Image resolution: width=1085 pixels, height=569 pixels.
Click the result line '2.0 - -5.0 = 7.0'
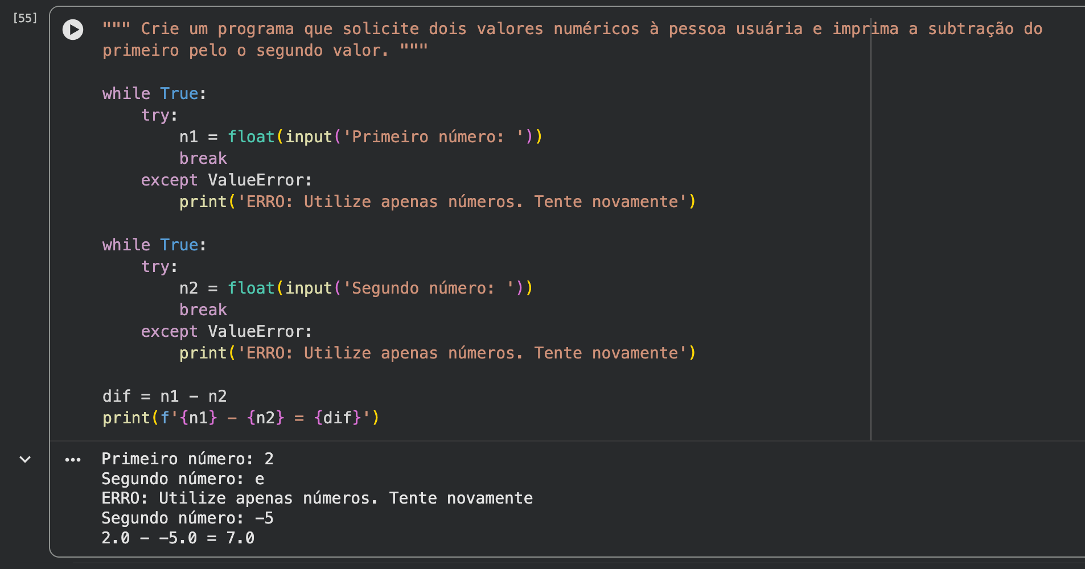pyautogui.click(x=178, y=538)
